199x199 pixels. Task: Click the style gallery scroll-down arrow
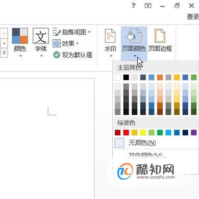point(4,43)
